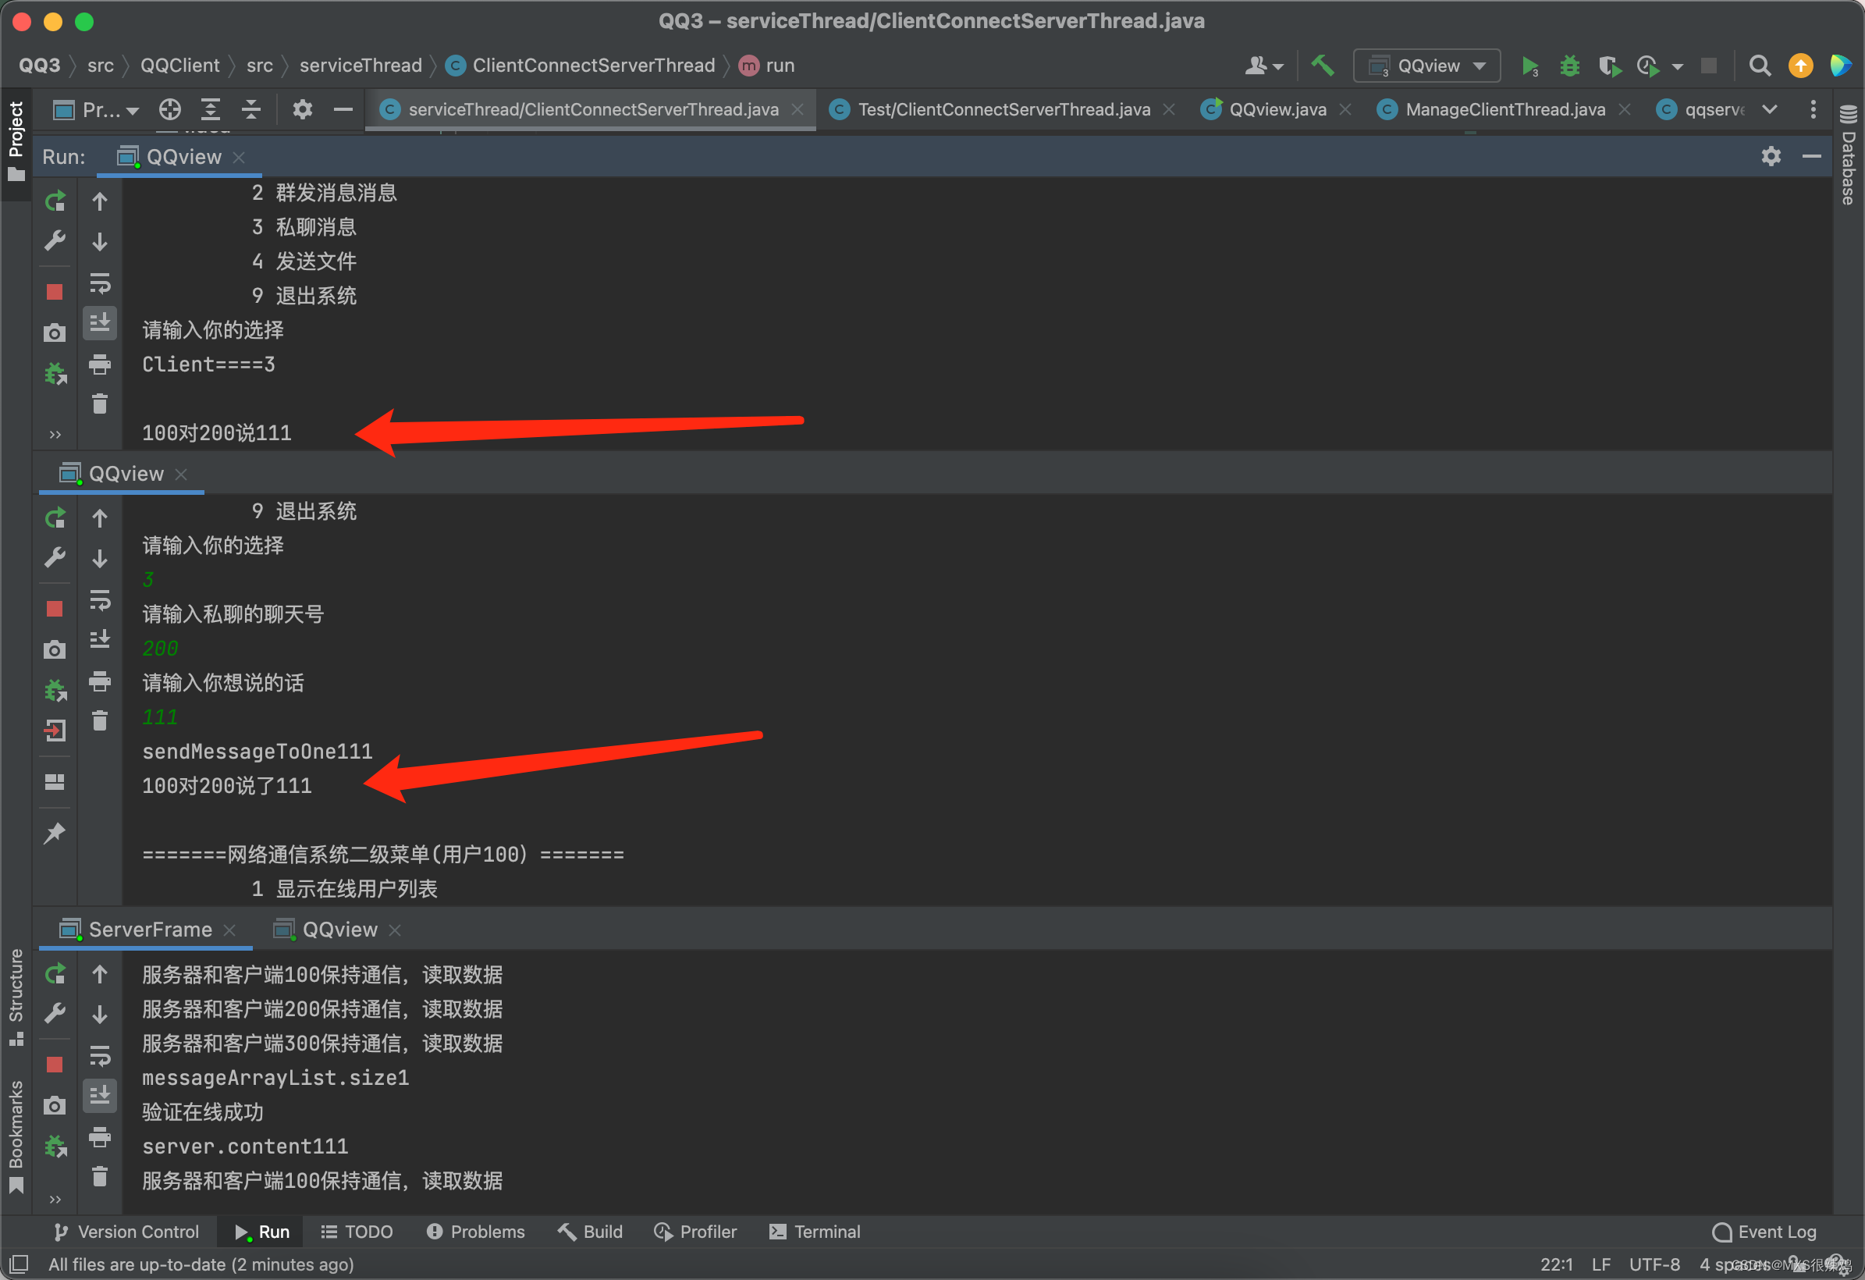This screenshot has width=1865, height=1280.
Task: Switch to QQview.java editor tab
Action: point(1277,109)
